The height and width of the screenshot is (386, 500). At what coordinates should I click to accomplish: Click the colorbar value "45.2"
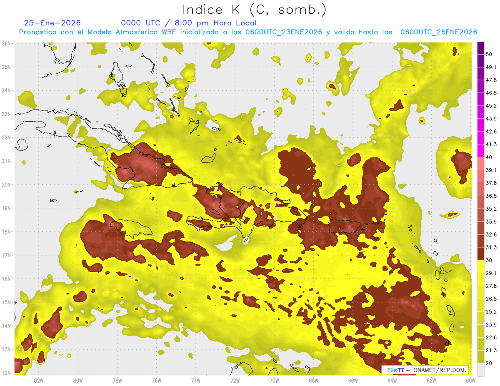click(x=491, y=106)
